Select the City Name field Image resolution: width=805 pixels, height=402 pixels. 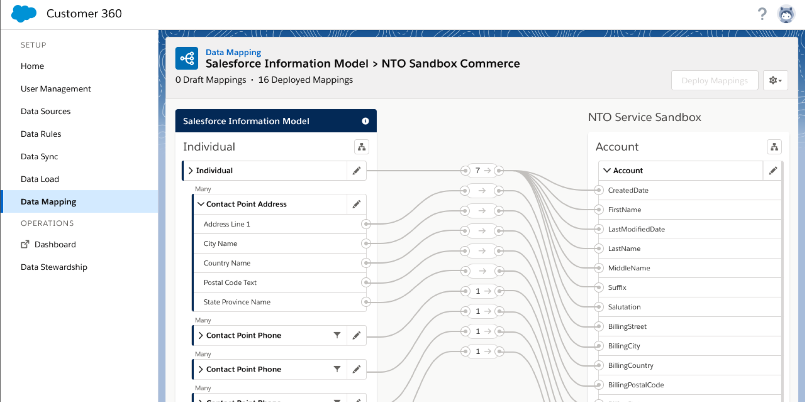pyautogui.click(x=279, y=243)
